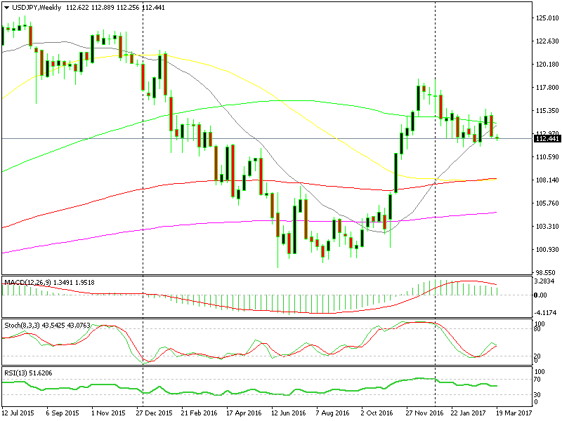Viewport: 562px width, 421px height.
Task: Select the 115.350 price axis label
Action: [547, 111]
